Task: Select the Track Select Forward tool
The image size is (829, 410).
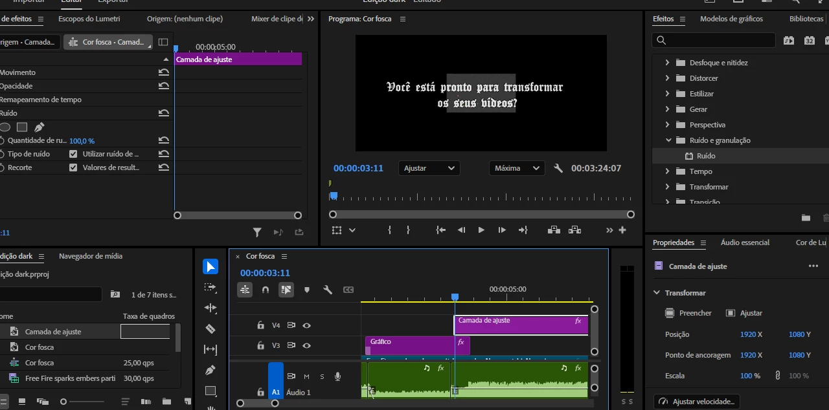Action: [210, 287]
